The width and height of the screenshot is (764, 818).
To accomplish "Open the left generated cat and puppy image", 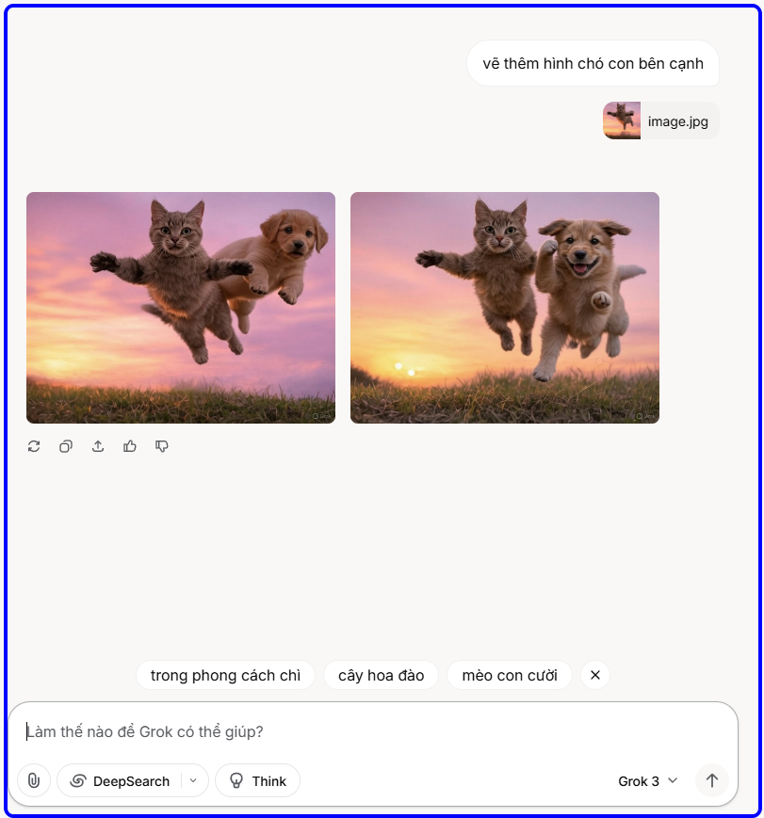I will tap(181, 308).
